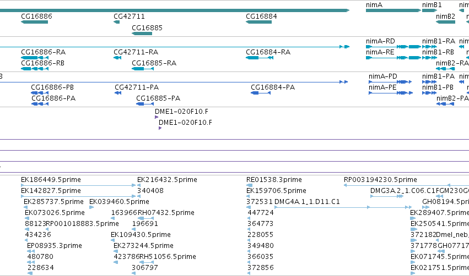Click EST RP001018883.5prime
Viewport: 469px width, 276px height.
(x=82, y=224)
